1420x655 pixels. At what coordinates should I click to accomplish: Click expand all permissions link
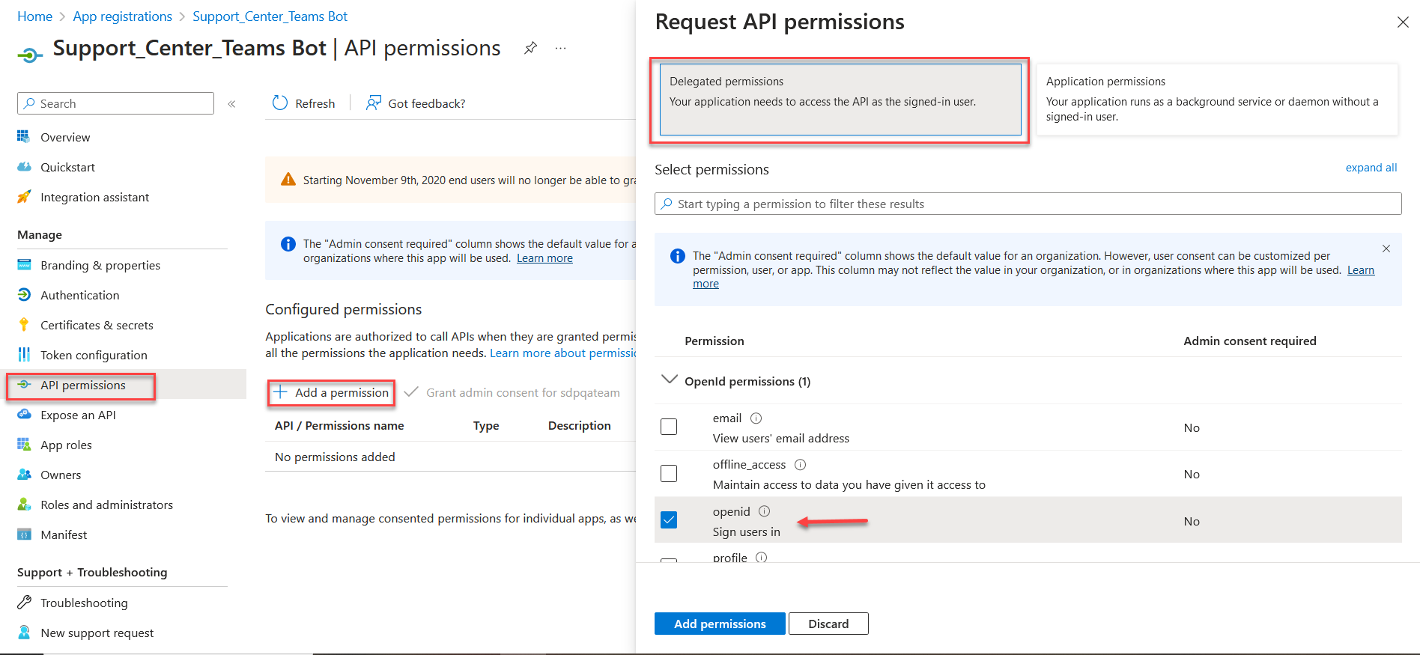click(1371, 168)
